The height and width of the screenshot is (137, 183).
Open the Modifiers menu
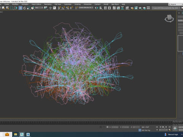15,4
